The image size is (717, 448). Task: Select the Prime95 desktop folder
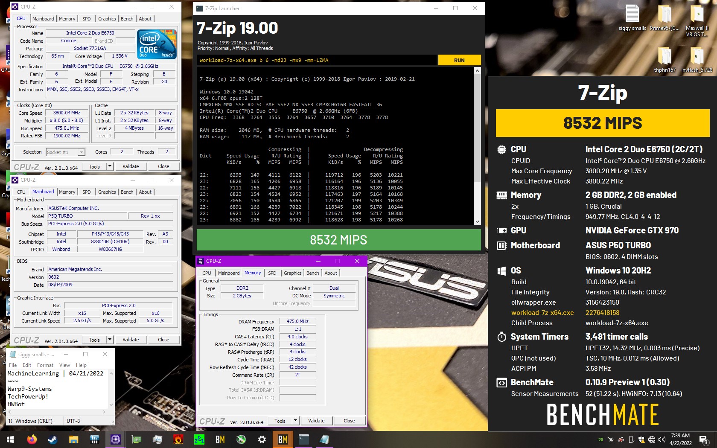coord(665,18)
